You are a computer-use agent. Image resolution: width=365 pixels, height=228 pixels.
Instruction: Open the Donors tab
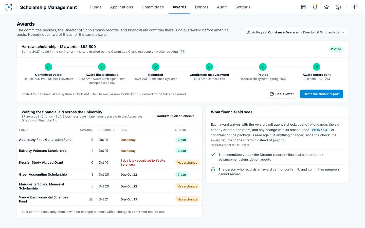(202, 7)
